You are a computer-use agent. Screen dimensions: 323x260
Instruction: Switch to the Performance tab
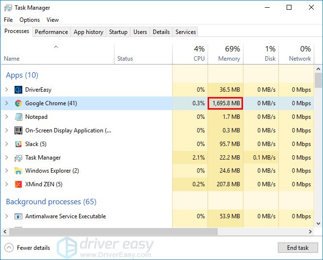coord(51,32)
